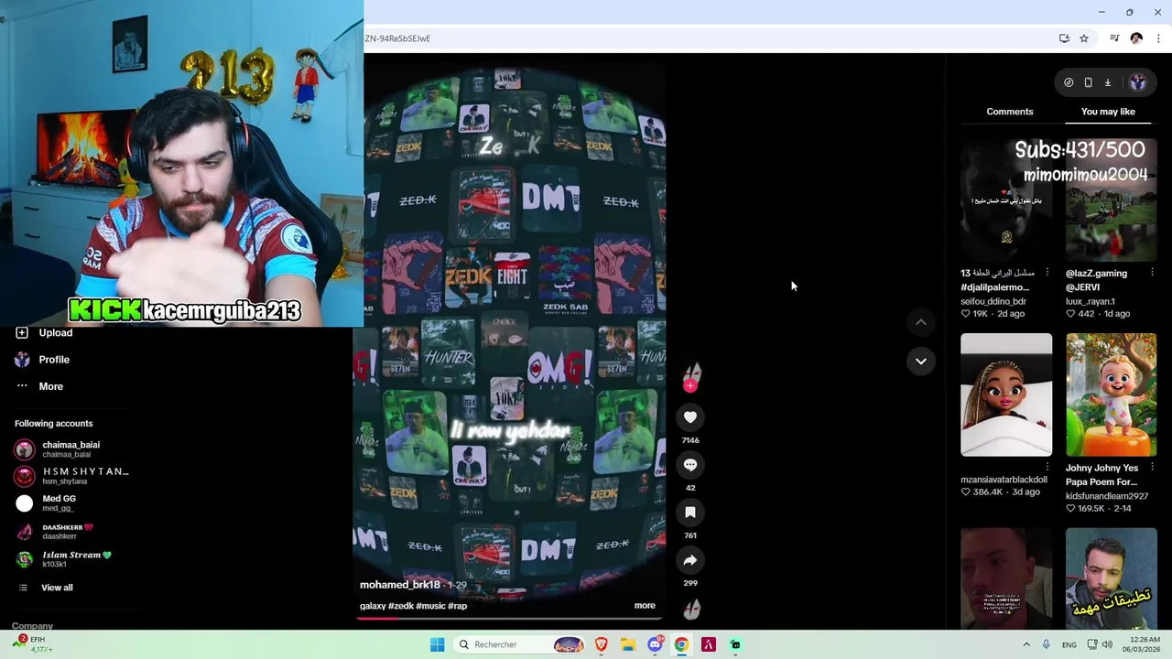Open the chaimaa_baiai following account
Screen dimensions: 1172x659
point(71,449)
